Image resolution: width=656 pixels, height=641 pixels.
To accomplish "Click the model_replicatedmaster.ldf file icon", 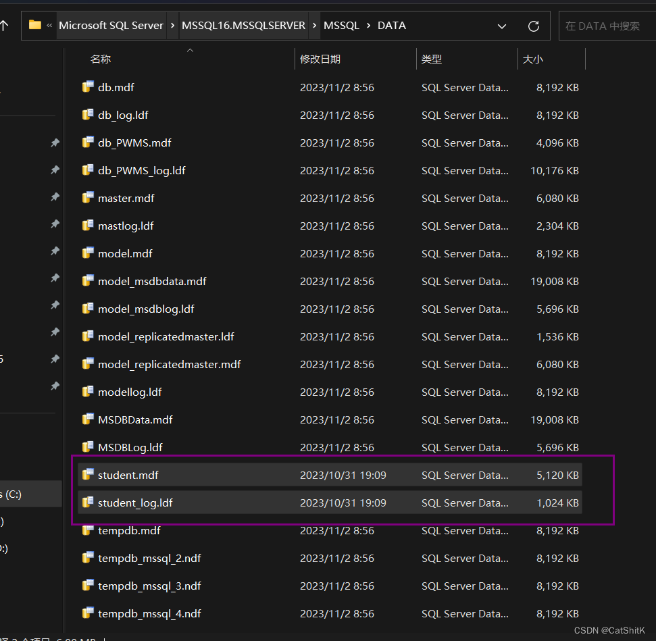I will coord(88,336).
